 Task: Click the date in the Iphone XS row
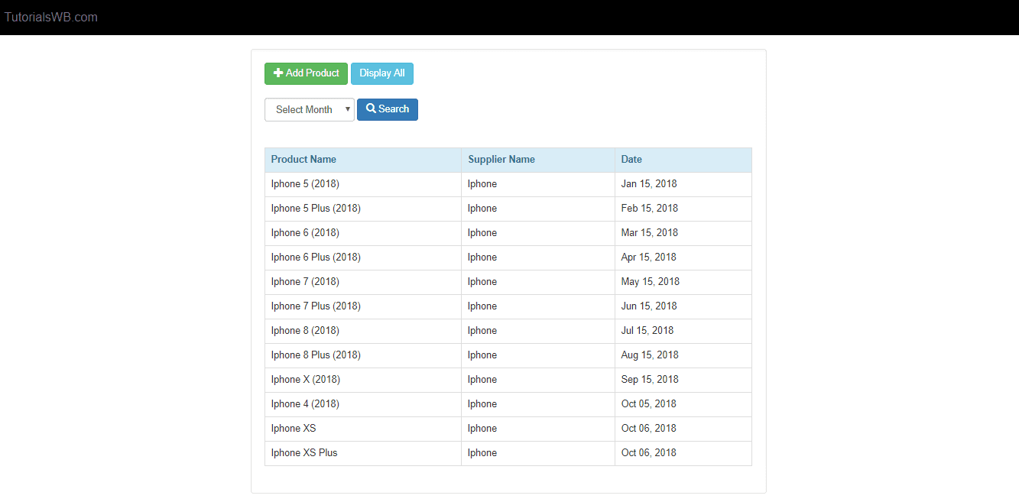coord(683,429)
